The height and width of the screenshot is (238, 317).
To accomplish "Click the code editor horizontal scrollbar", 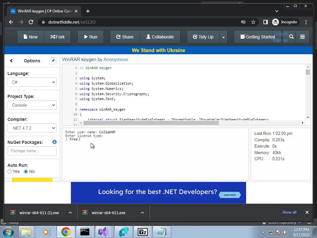I will tap(151, 123).
